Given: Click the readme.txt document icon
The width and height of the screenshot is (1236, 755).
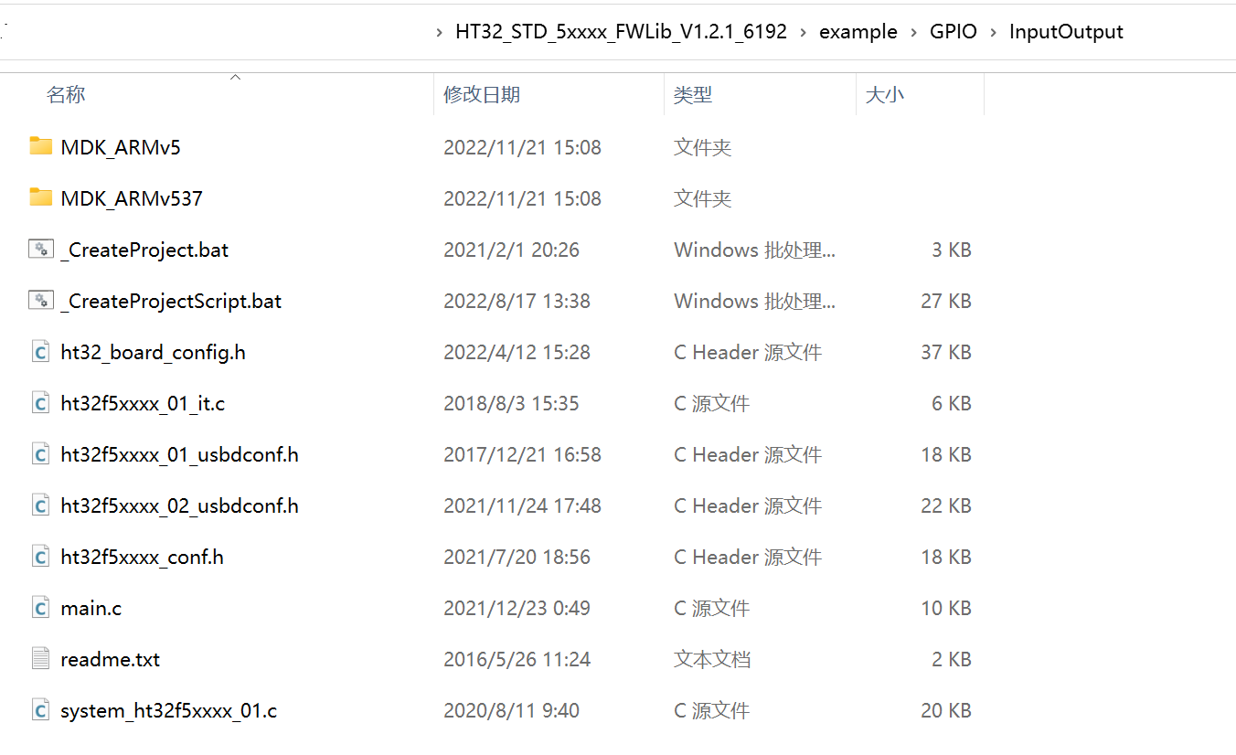Looking at the screenshot, I should click(x=40, y=659).
